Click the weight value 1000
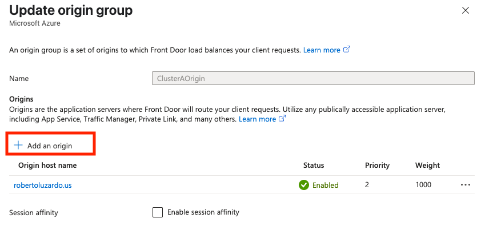 [423, 185]
